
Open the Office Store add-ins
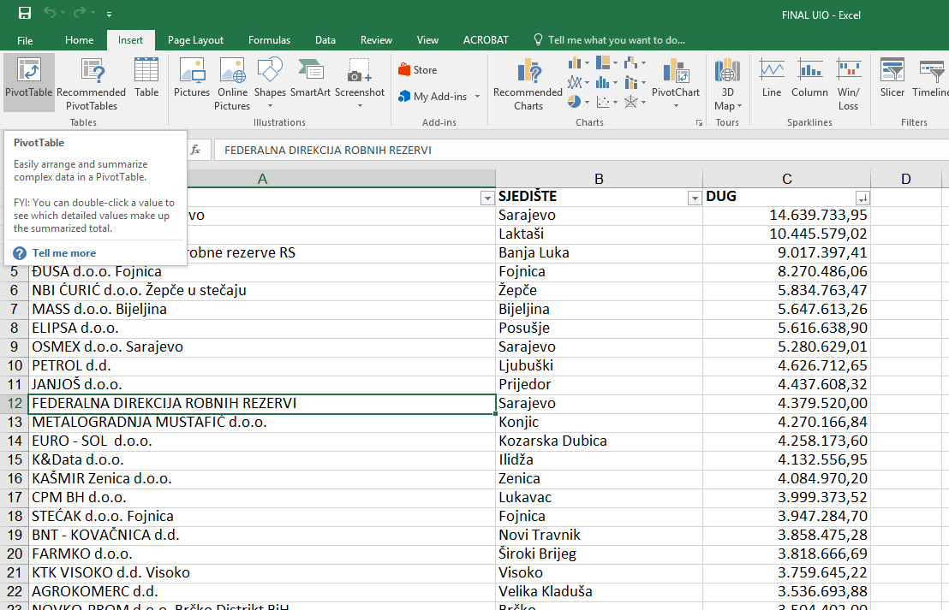click(x=418, y=70)
